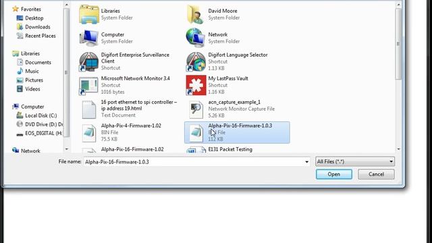The width and height of the screenshot is (432, 243).
Task: Open Music label under Libraries
Action: 32,71
